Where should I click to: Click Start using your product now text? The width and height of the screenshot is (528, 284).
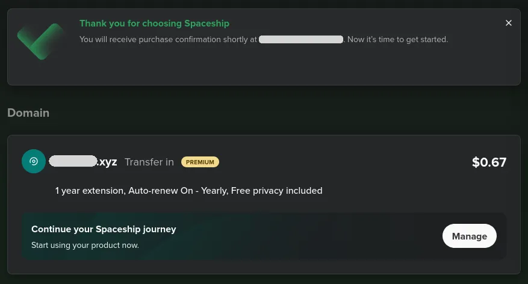coord(85,245)
